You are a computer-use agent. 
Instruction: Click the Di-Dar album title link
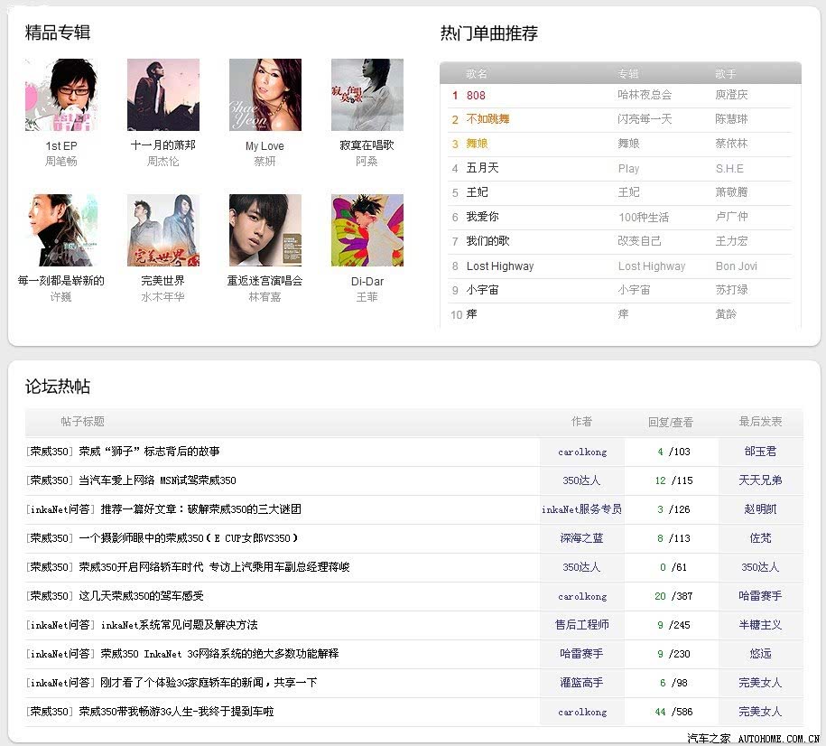[367, 282]
